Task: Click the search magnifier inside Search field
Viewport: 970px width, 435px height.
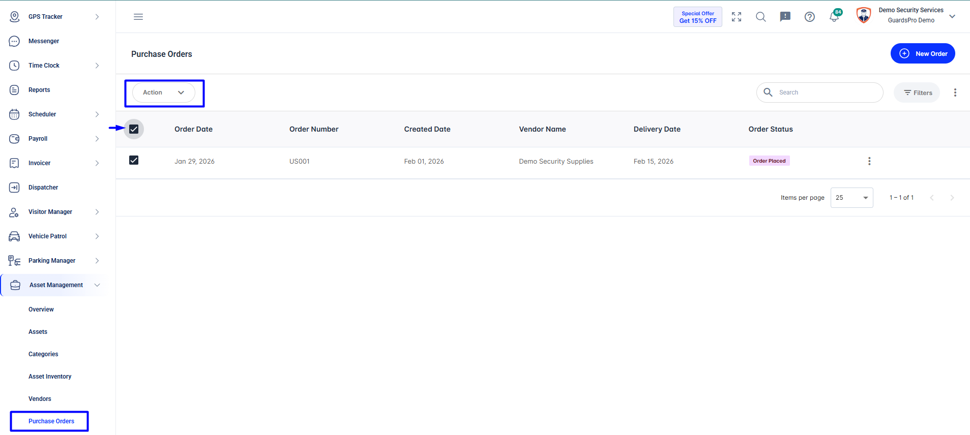Action: (768, 92)
